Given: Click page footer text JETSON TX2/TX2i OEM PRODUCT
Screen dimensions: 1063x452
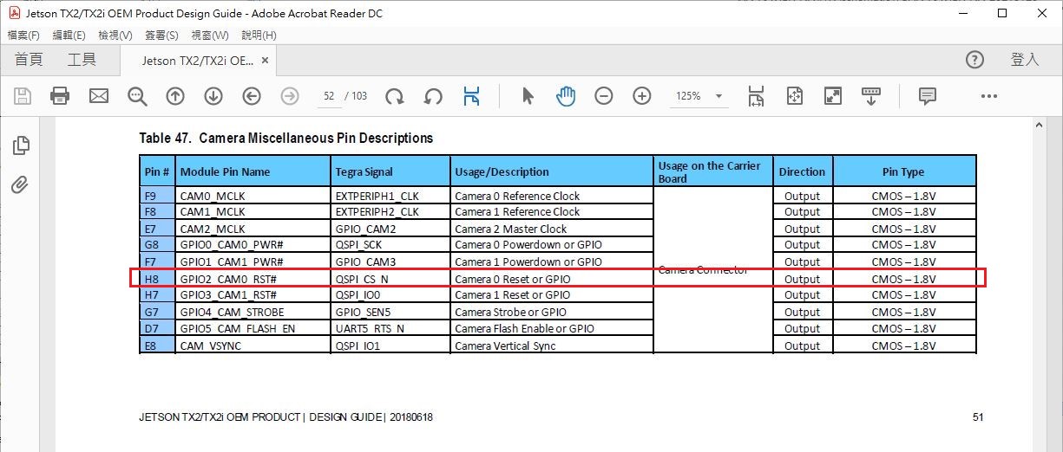Looking at the screenshot, I should 220,417.
